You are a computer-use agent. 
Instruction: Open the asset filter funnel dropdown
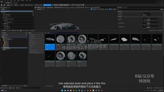click(x=46, y=33)
